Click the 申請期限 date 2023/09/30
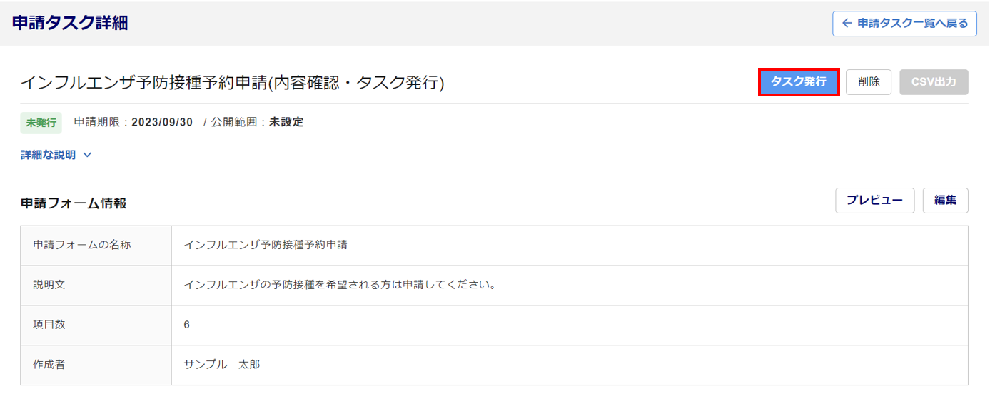This screenshot has height=394, width=990. tap(162, 122)
